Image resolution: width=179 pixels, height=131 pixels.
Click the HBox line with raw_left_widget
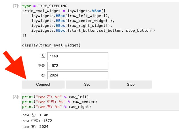coord(70,16)
